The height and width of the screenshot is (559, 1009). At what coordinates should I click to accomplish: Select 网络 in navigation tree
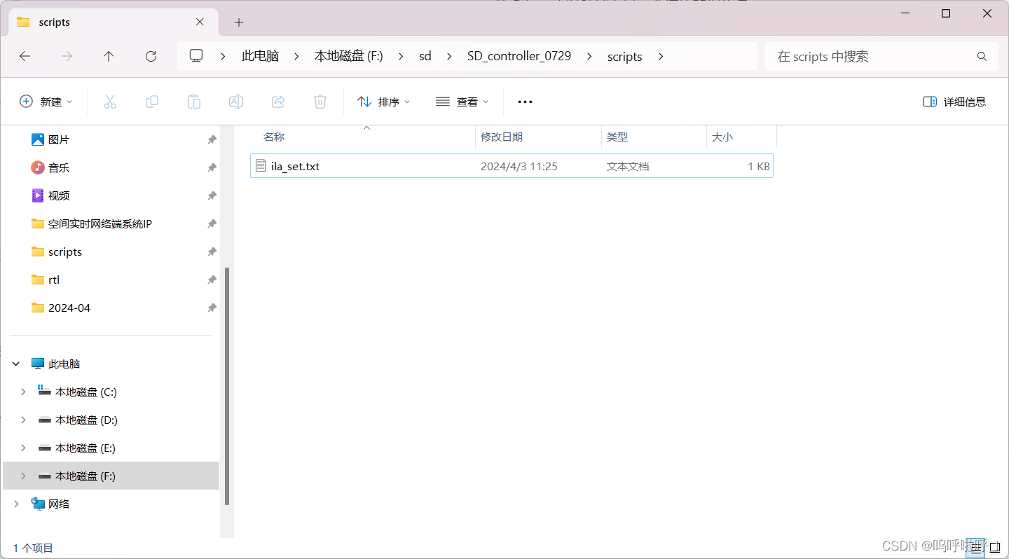59,504
